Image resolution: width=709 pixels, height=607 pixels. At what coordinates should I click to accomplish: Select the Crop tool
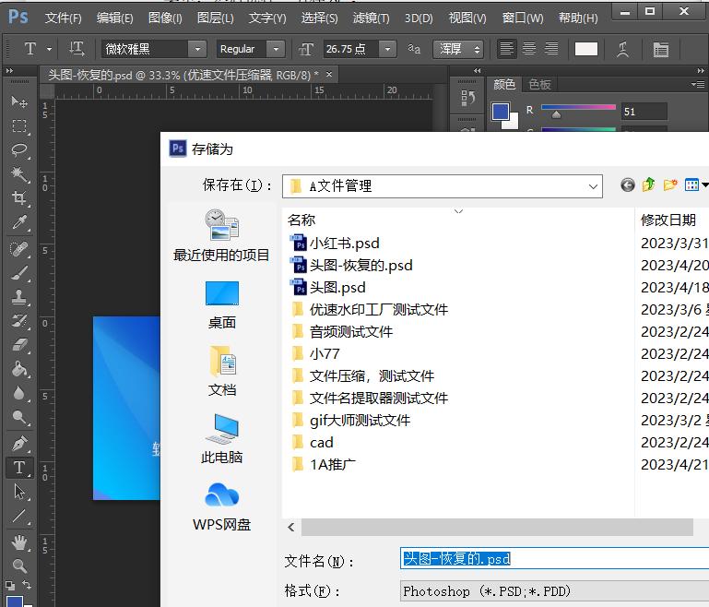tap(18, 198)
